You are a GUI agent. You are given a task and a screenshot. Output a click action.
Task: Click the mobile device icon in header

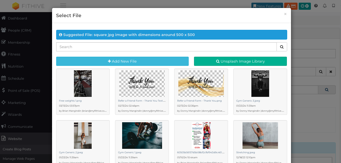coord(333,6)
